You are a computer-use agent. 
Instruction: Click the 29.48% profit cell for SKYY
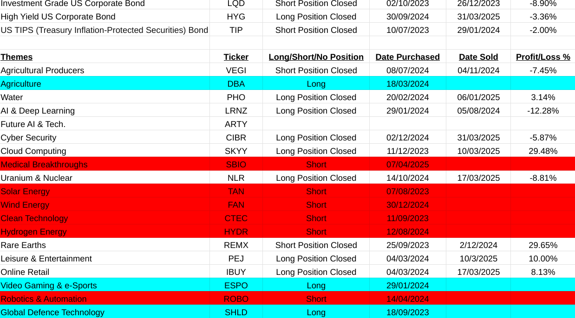pyautogui.click(x=542, y=151)
